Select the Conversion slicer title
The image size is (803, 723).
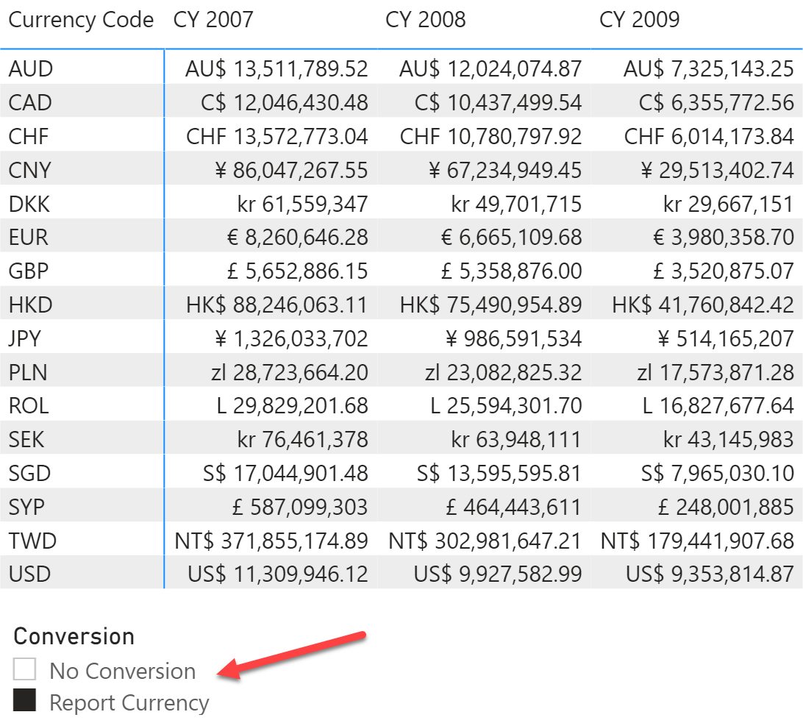pos(74,636)
